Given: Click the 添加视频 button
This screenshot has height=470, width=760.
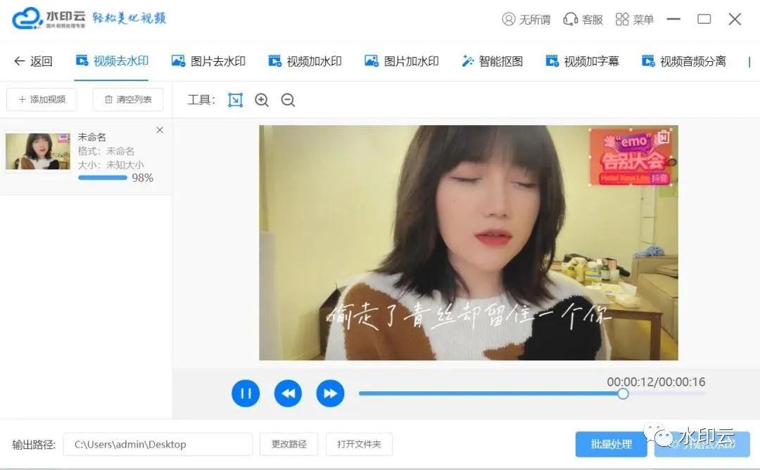Looking at the screenshot, I should pos(41,100).
